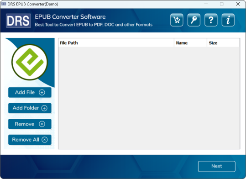Click the green EPUB logo circle
This screenshot has width=246, height=179.
pos(30,62)
